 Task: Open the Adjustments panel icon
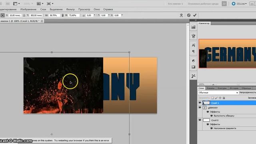193,60
